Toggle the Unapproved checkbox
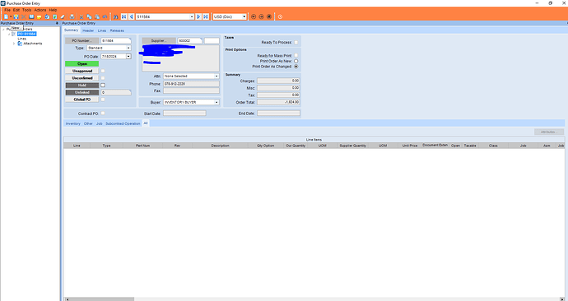 [x=103, y=71]
